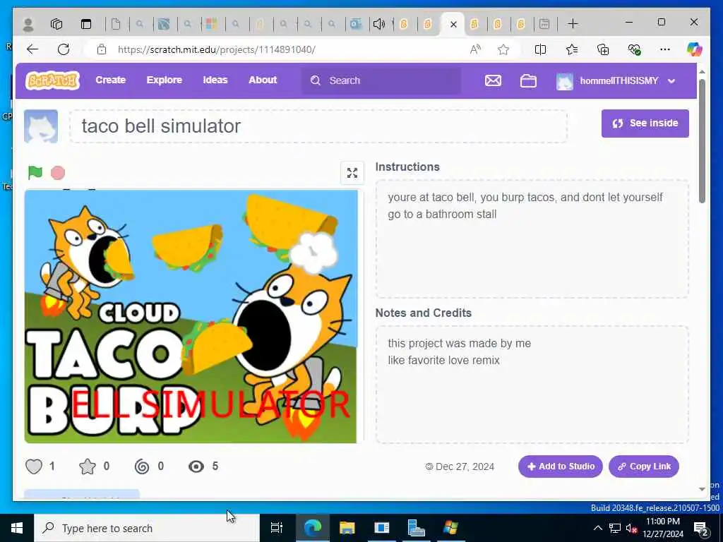Viewport: 723px width, 542px height.
Task: Click the Add to Studio button
Action: (x=560, y=466)
